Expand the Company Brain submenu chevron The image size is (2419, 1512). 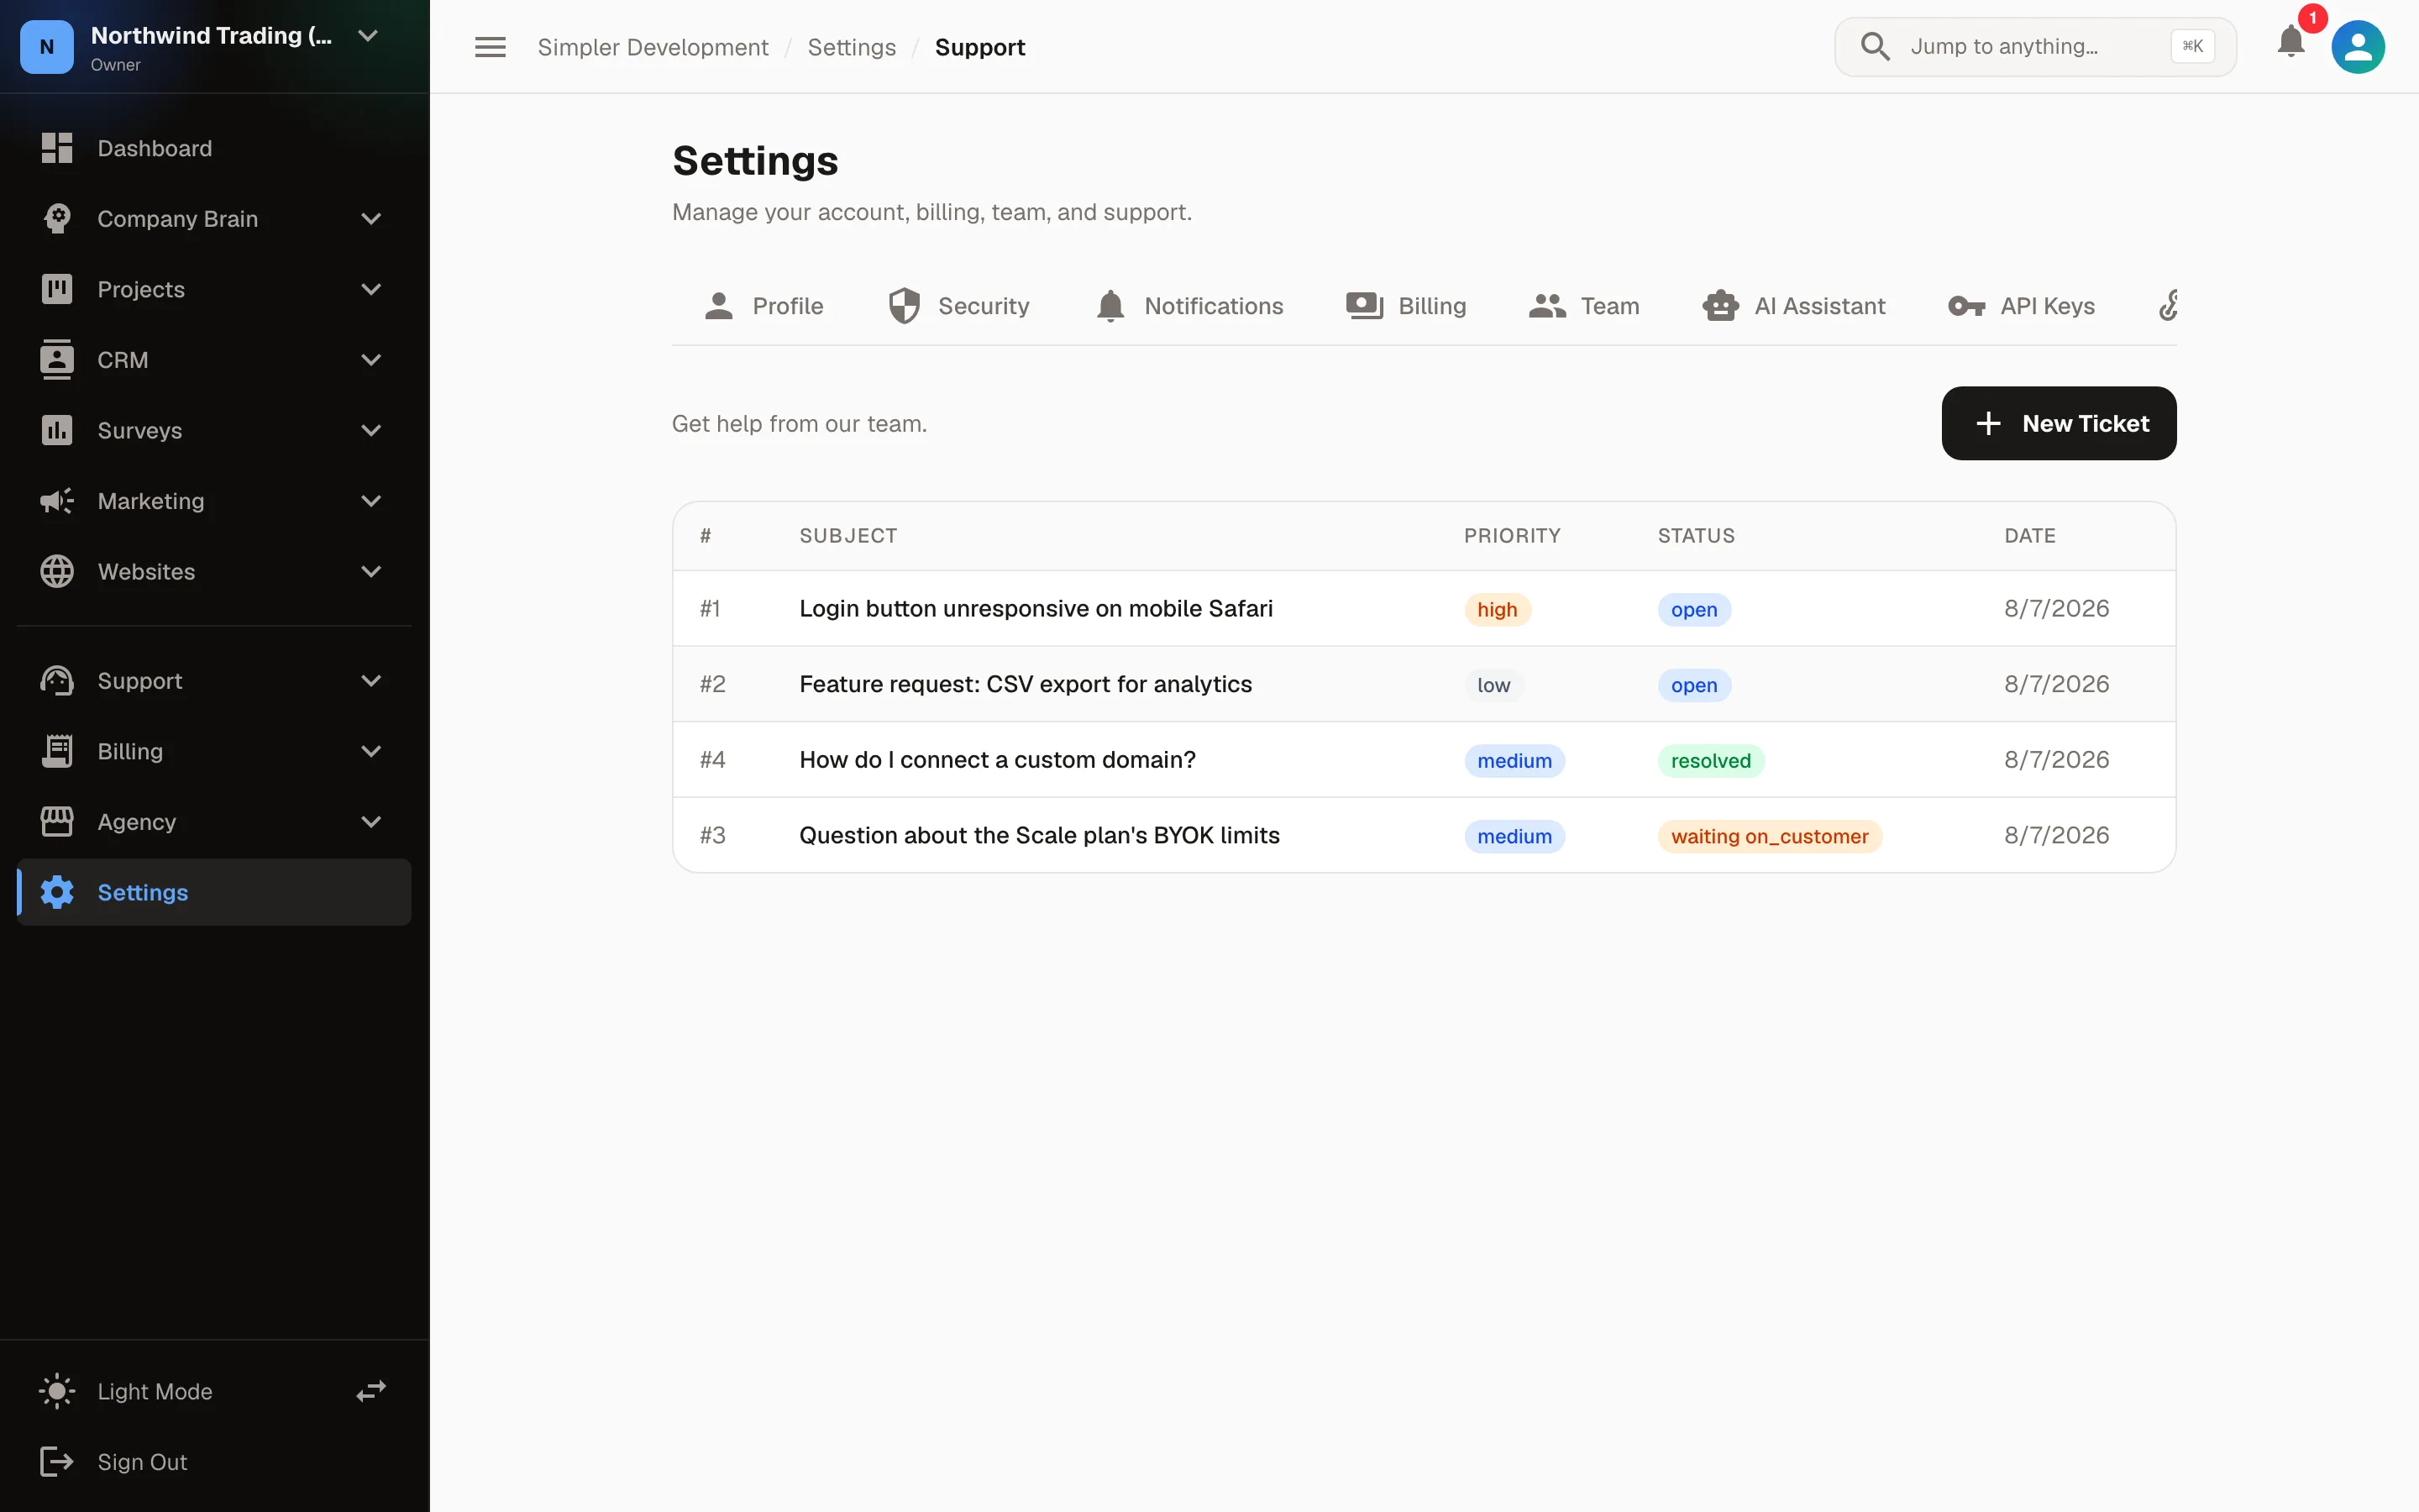point(371,218)
